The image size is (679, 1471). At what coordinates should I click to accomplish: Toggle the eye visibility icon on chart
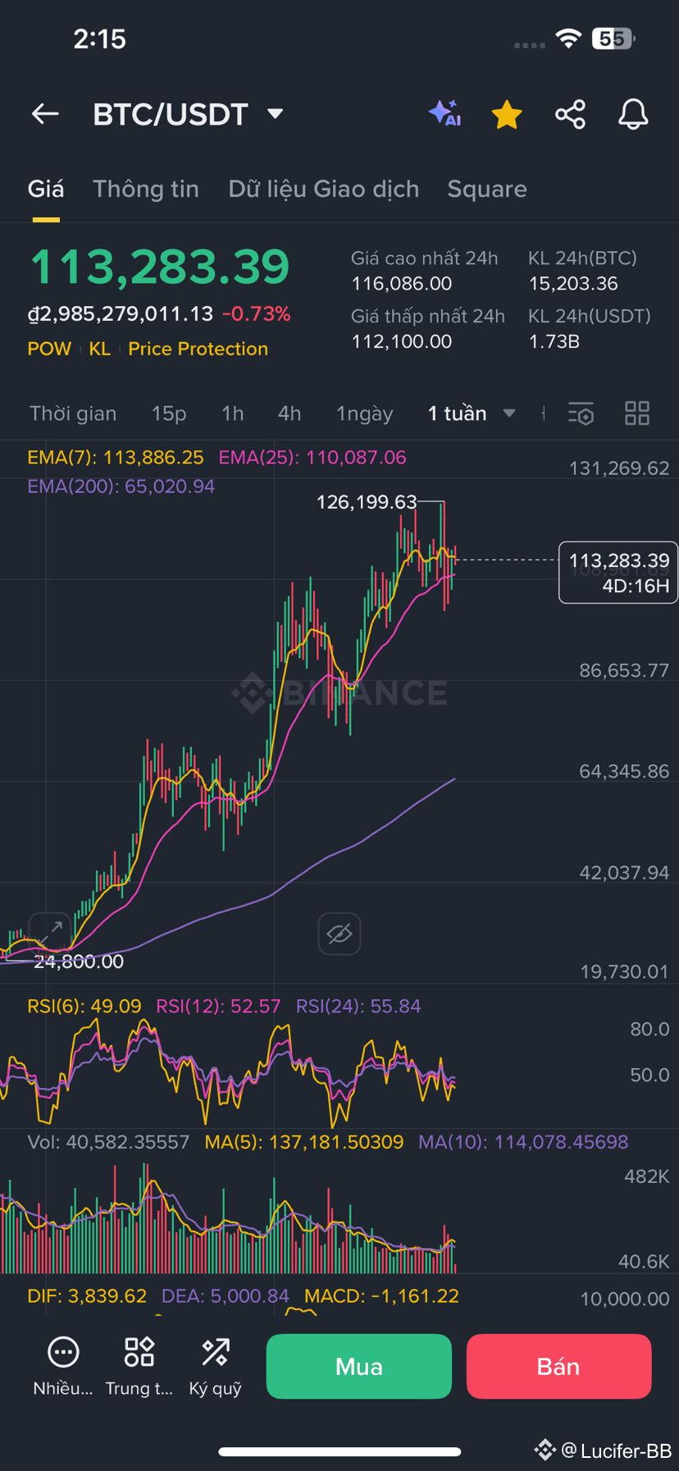coord(339,934)
